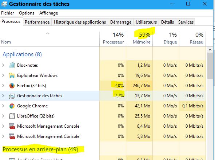
Task: Click the Task Manager title bar icon
Action: click(x=4, y=4)
